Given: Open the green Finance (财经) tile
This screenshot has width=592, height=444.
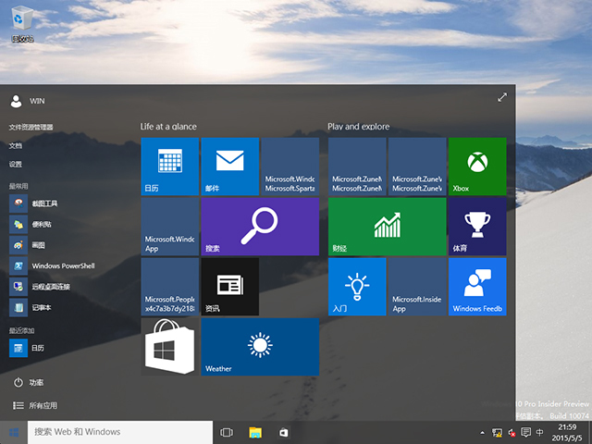Looking at the screenshot, I should [387, 227].
